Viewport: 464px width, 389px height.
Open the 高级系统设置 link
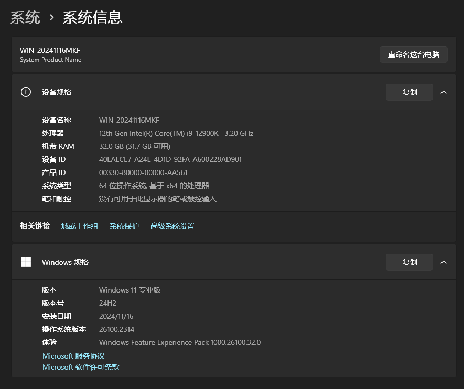172,226
